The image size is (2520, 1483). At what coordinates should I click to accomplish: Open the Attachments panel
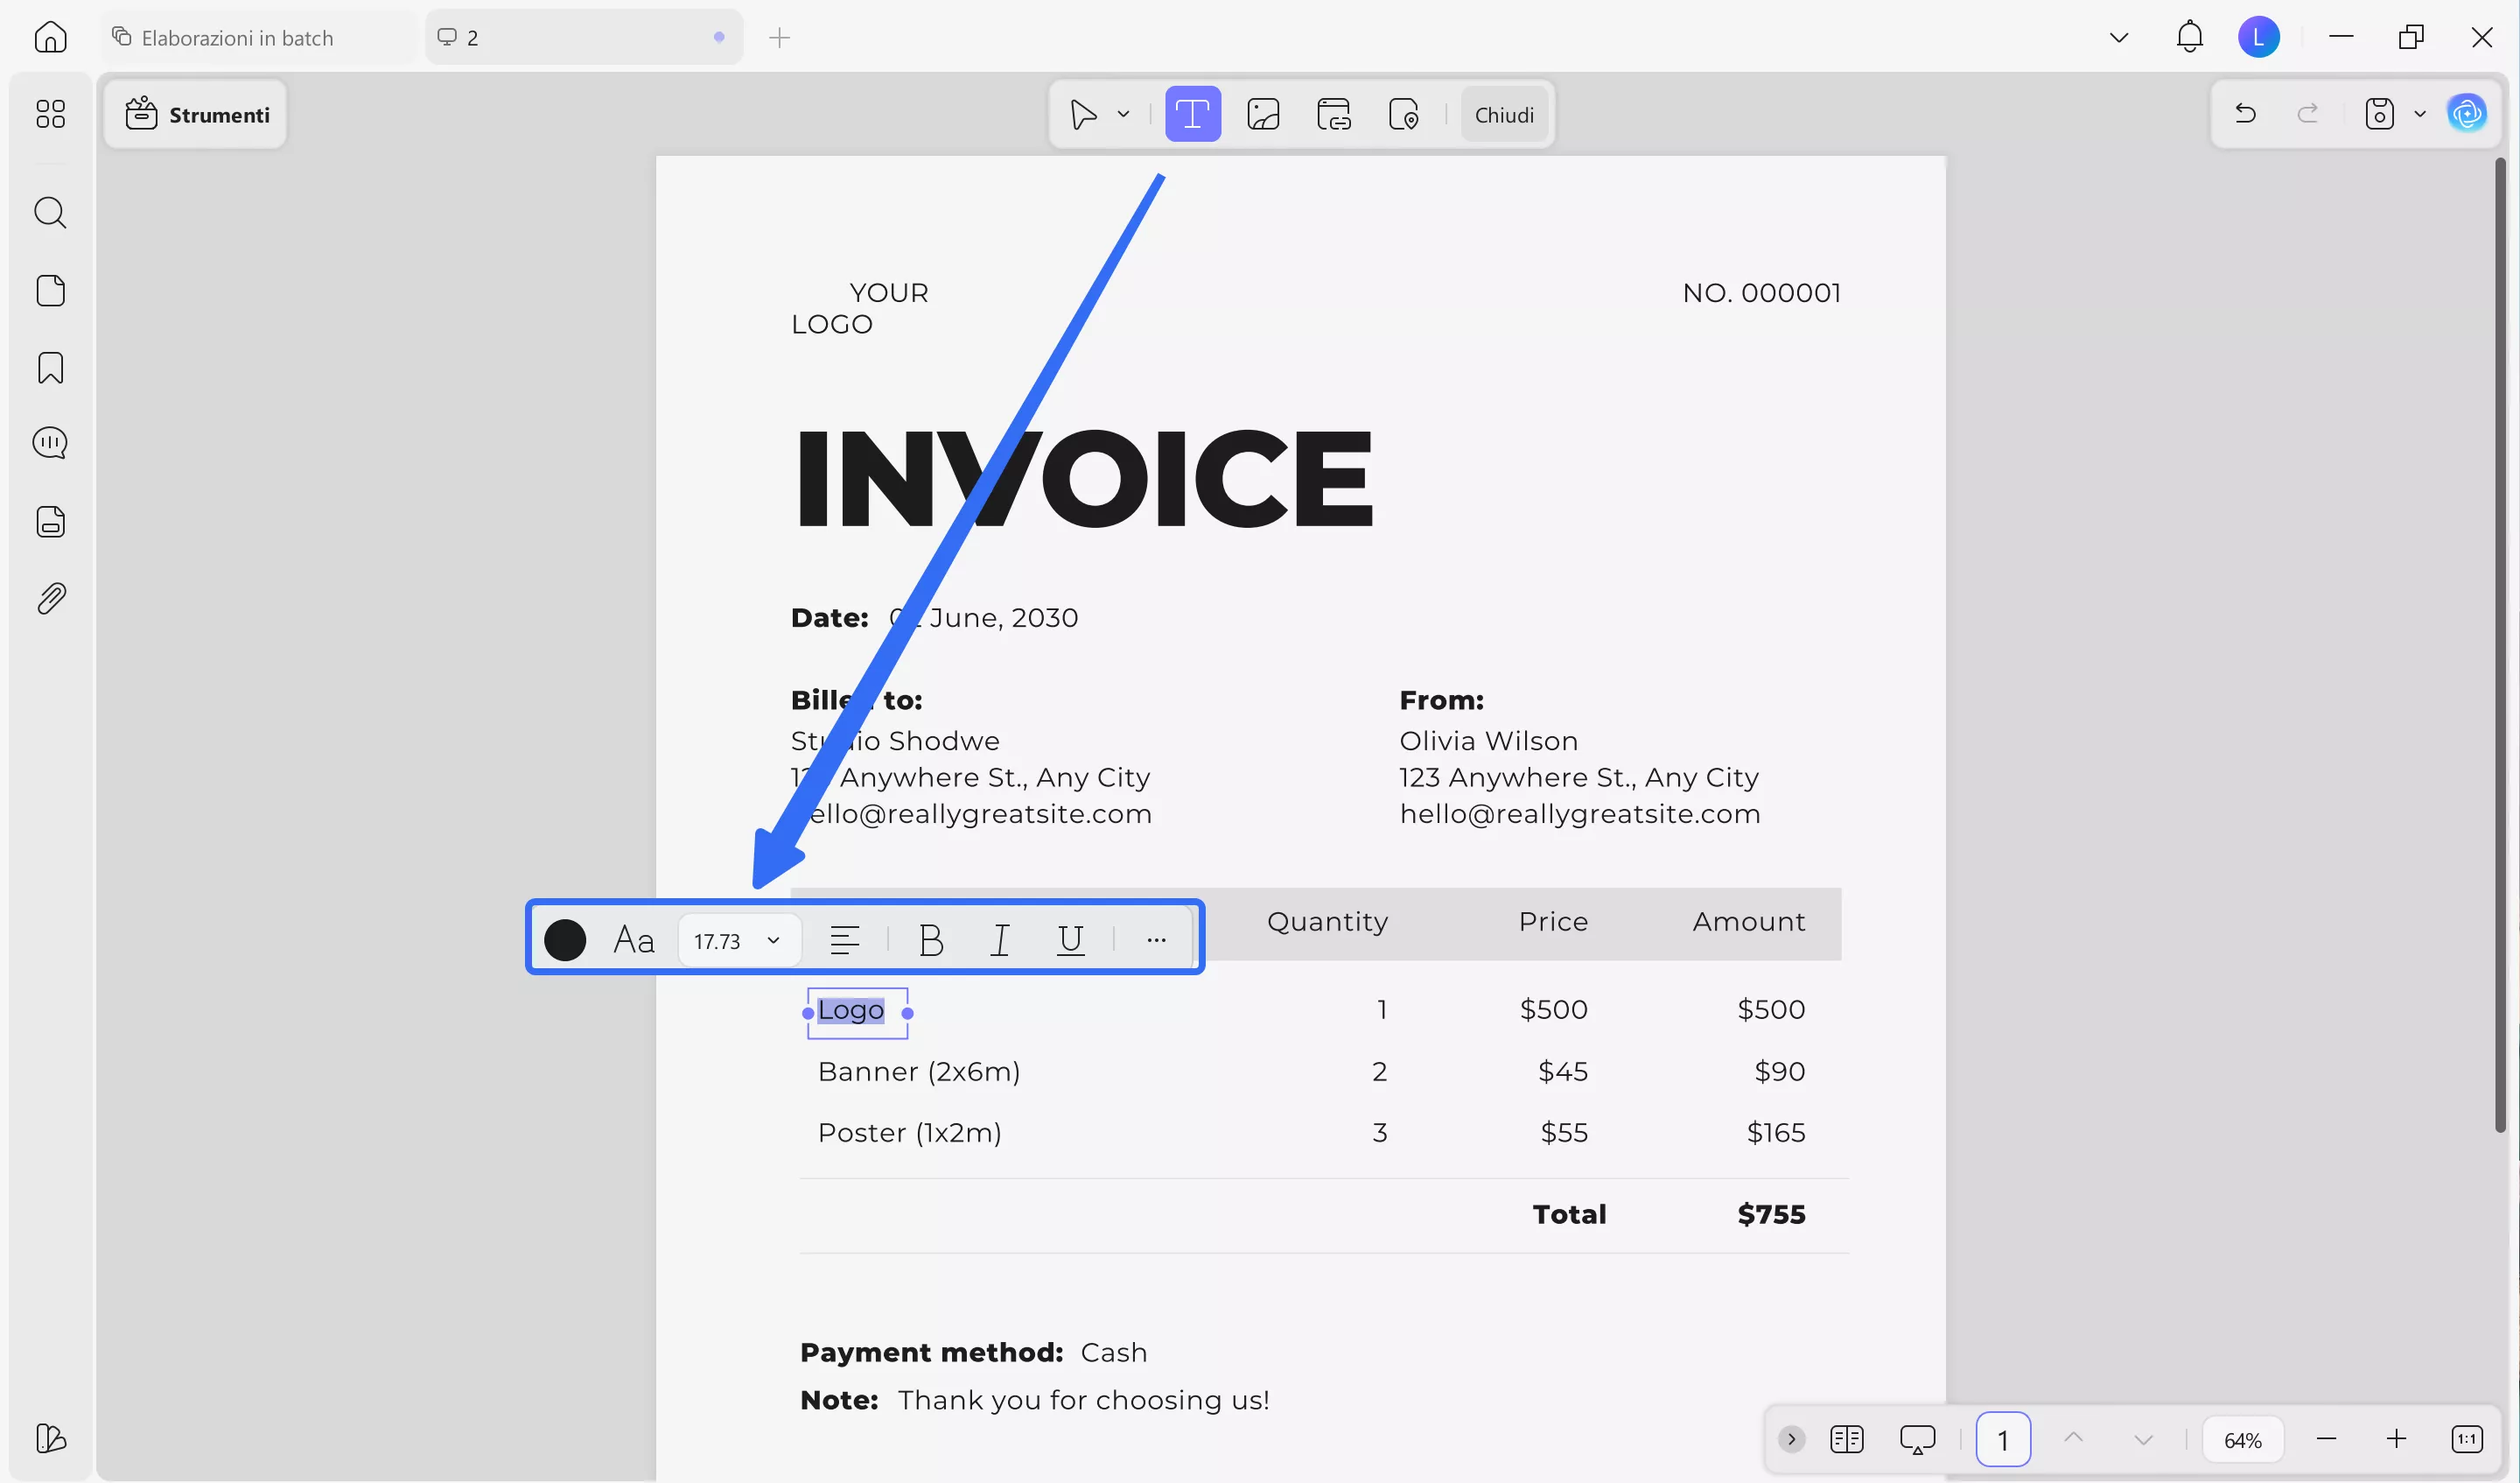[50, 597]
